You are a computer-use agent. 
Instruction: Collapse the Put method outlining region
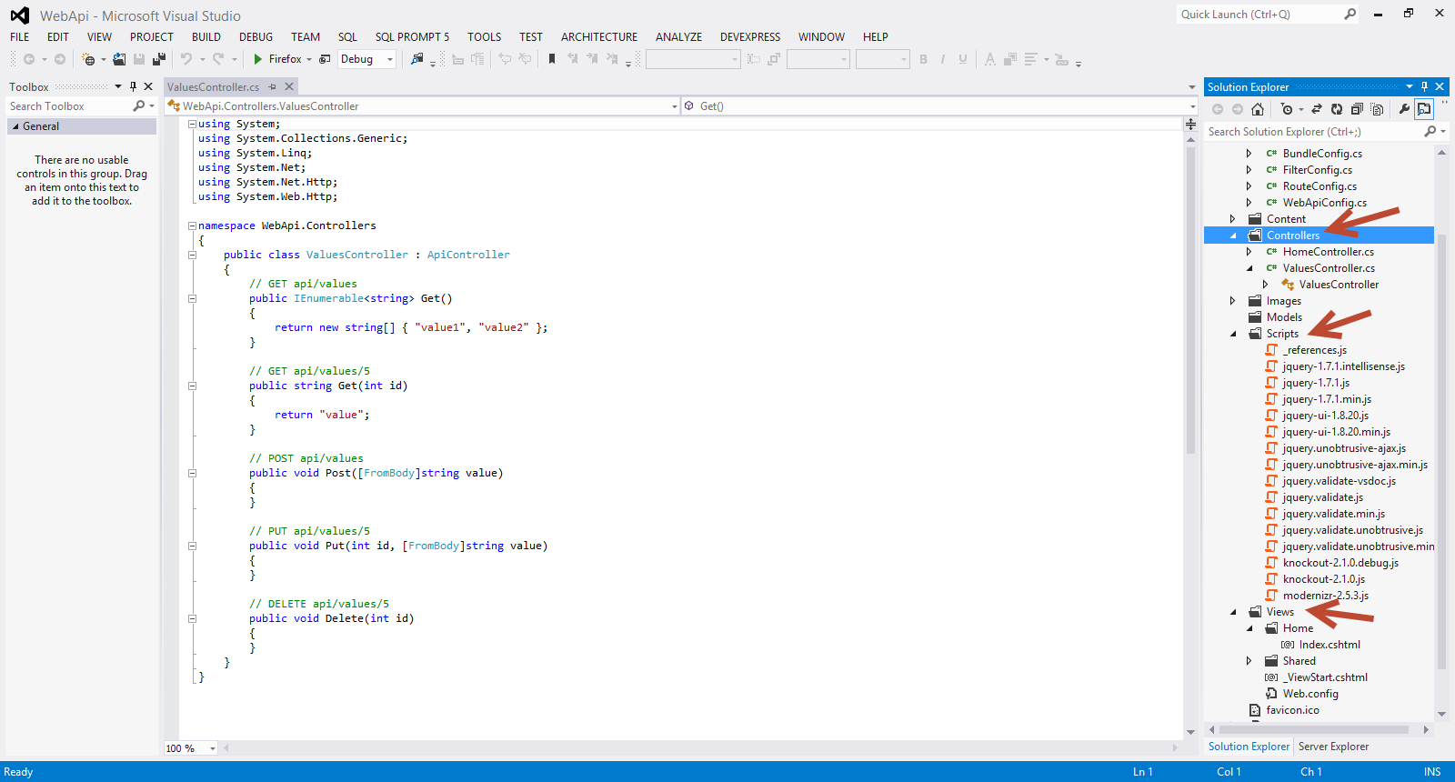[x=192, y=546]
